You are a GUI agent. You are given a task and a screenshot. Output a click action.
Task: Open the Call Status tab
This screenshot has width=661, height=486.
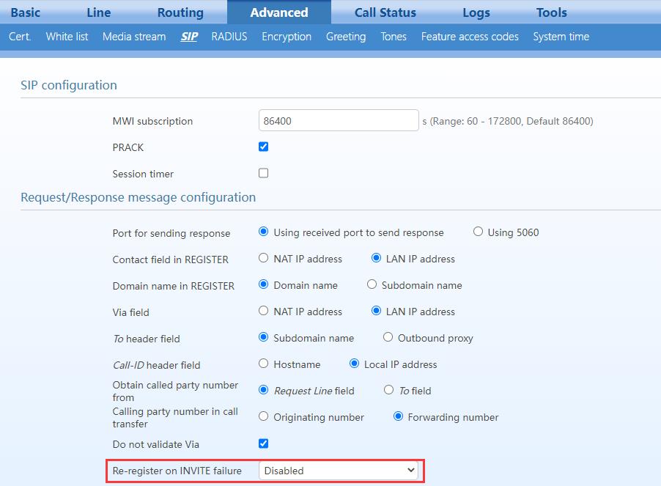[385, 12]
